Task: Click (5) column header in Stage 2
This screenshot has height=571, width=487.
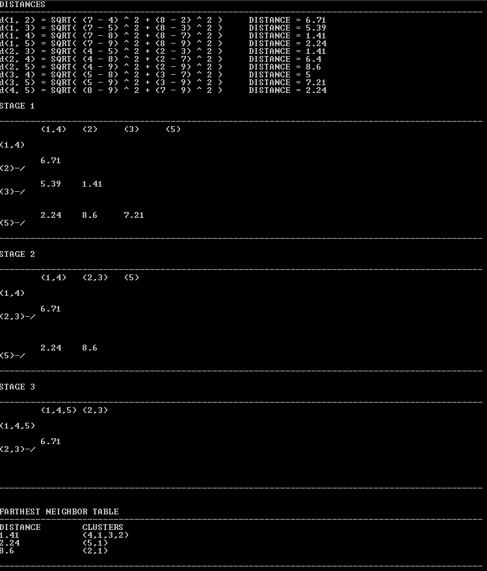Action: coord(131,278)
